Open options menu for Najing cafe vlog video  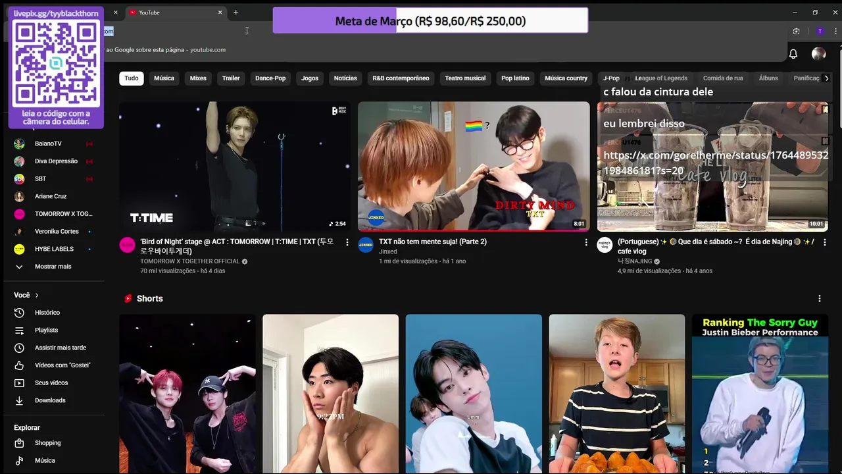[x=825, y=242]
